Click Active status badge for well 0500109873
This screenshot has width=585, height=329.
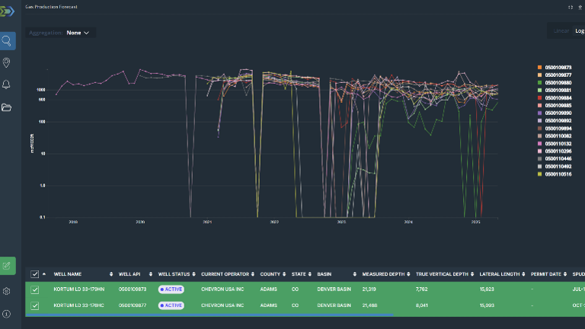[171, 289]
